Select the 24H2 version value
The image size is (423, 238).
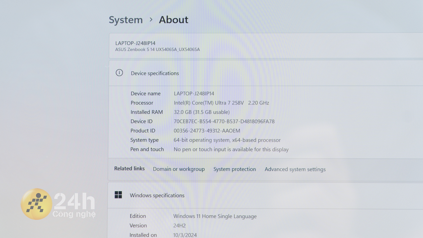coord(179,226)
